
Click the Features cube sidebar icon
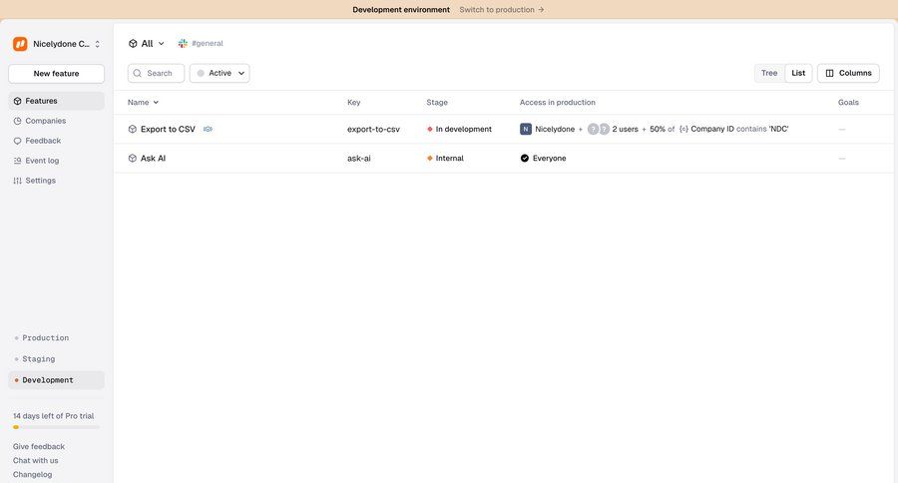(x=17, y=101)
